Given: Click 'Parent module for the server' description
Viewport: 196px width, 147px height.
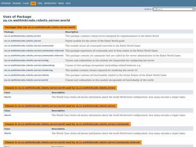Looking at the screenshot, I should (95, 41).
